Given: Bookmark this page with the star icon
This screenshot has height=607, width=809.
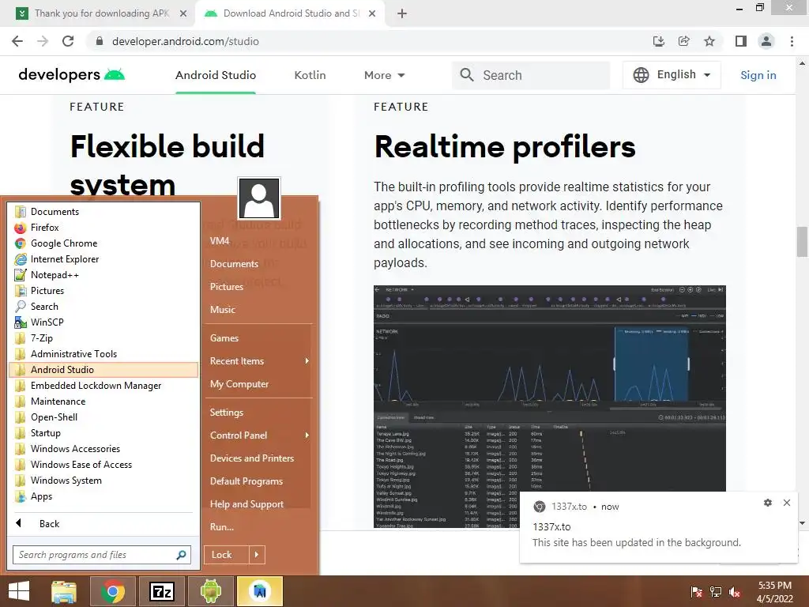Looking at the screenshot, I should point(709,41).
